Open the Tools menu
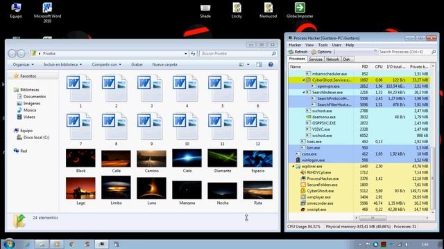The height and width of the screenshot is (249, 444). tap(323, 45)
